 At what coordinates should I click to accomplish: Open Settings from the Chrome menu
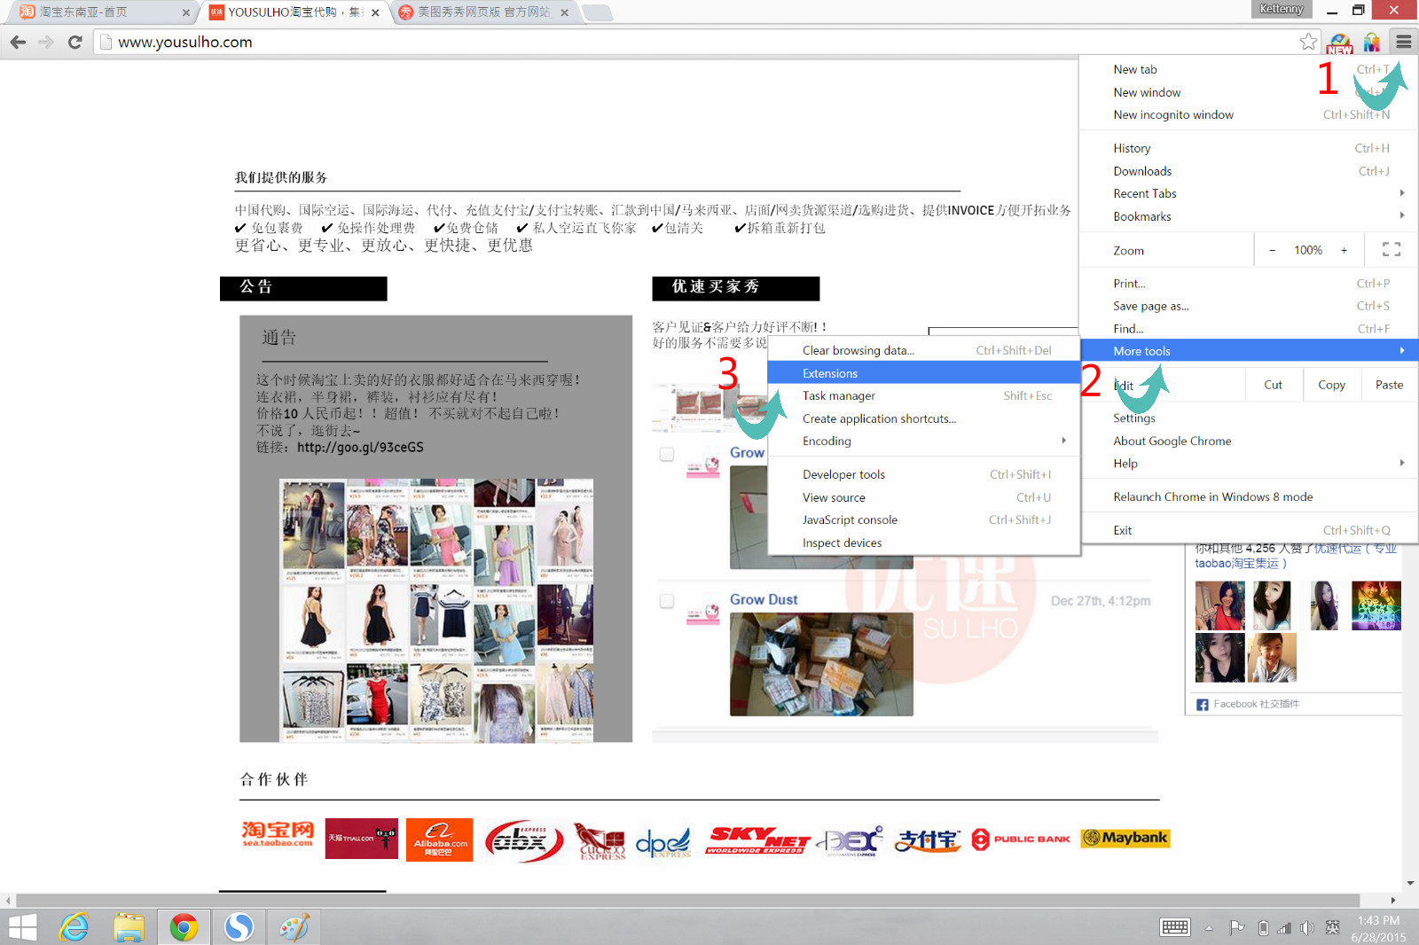click(1249, 418)
